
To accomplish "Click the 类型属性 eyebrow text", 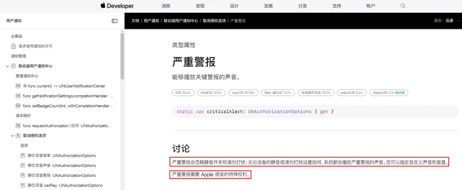I will pos(184,45).
